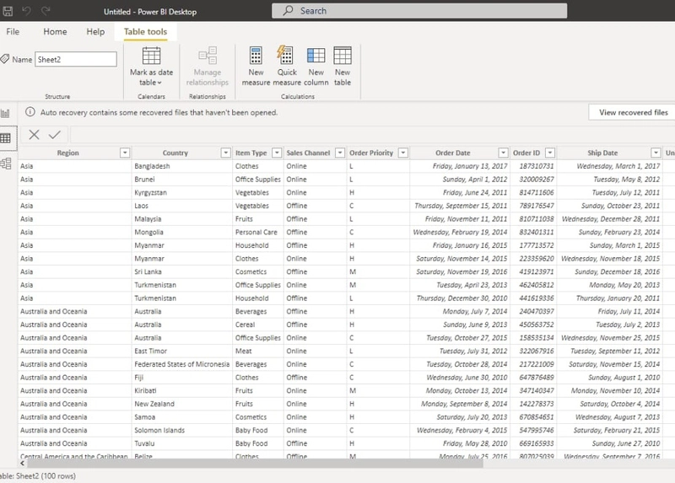Create a New table
This screenshot has height=483, width=675.
click(343, 67)
